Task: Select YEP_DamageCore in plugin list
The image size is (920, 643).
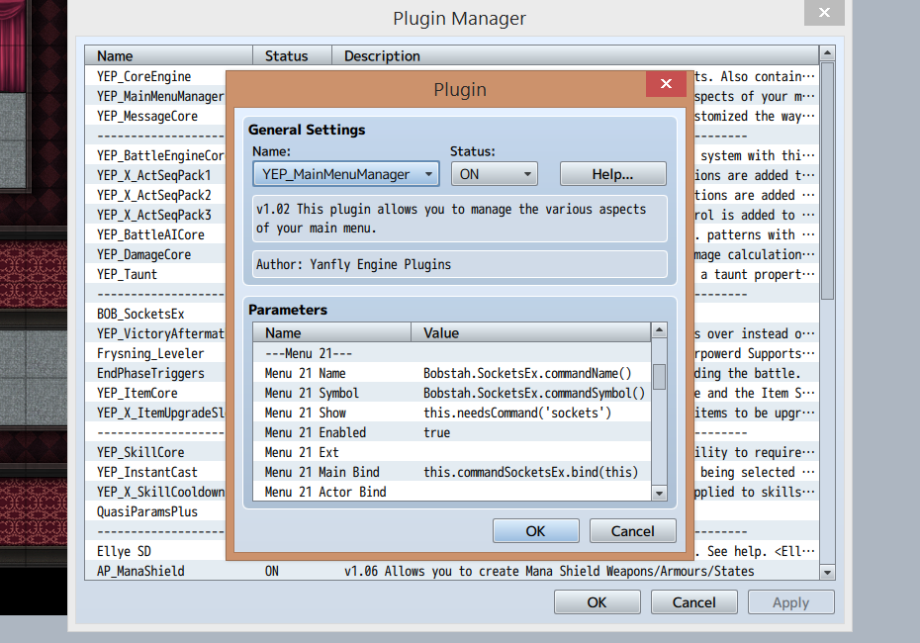Action: [143, 254]
